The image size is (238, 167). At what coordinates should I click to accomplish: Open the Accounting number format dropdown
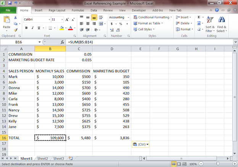pyautogui.click(x=129, y=17)
